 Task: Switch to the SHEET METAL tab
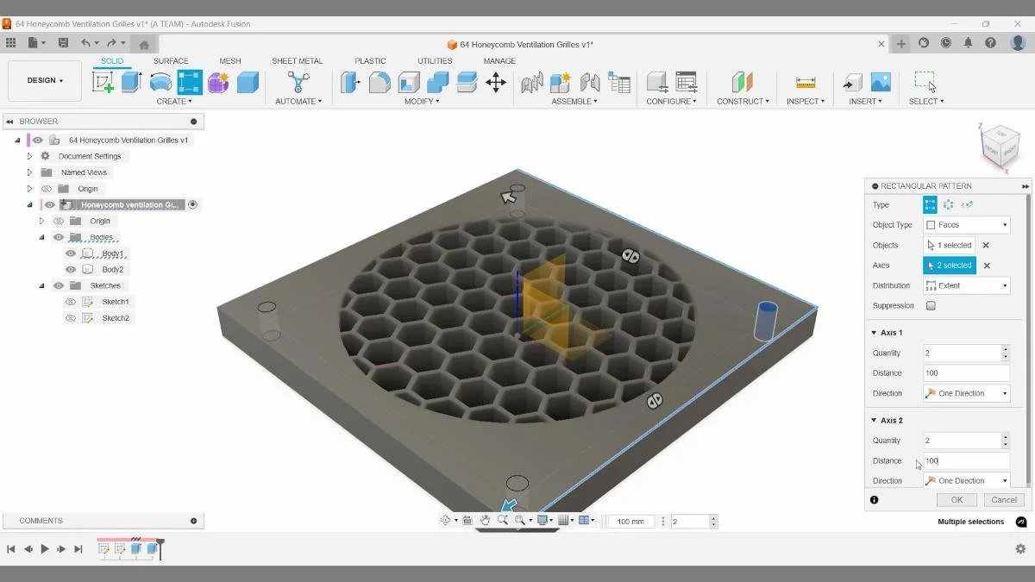tap(296, 60)
